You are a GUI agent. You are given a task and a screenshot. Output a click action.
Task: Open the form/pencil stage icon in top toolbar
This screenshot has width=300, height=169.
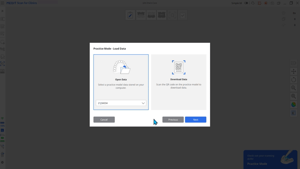pos(130,15)
